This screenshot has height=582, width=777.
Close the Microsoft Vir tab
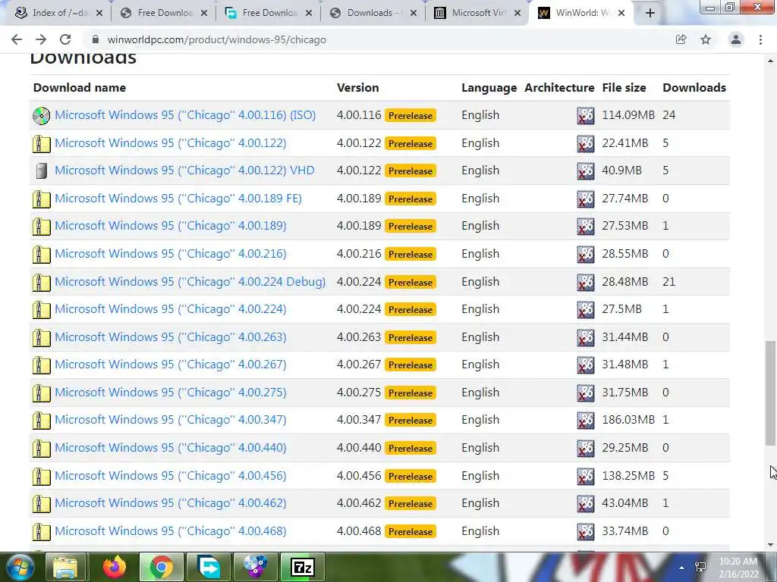517,14
